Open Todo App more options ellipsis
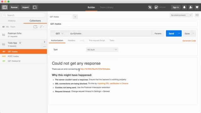 click(x=45, y=46)
